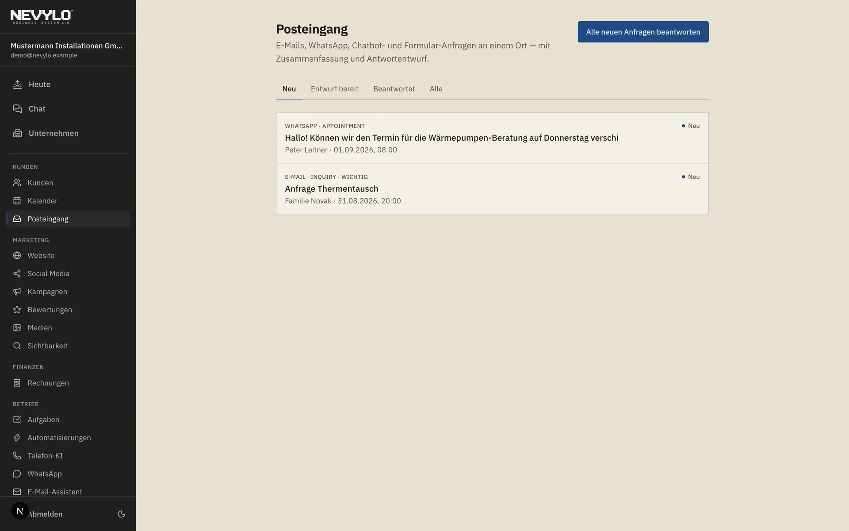Click the Kalender calendar icon
Viewport: 849px width, 531px height.
coord(17,201)
